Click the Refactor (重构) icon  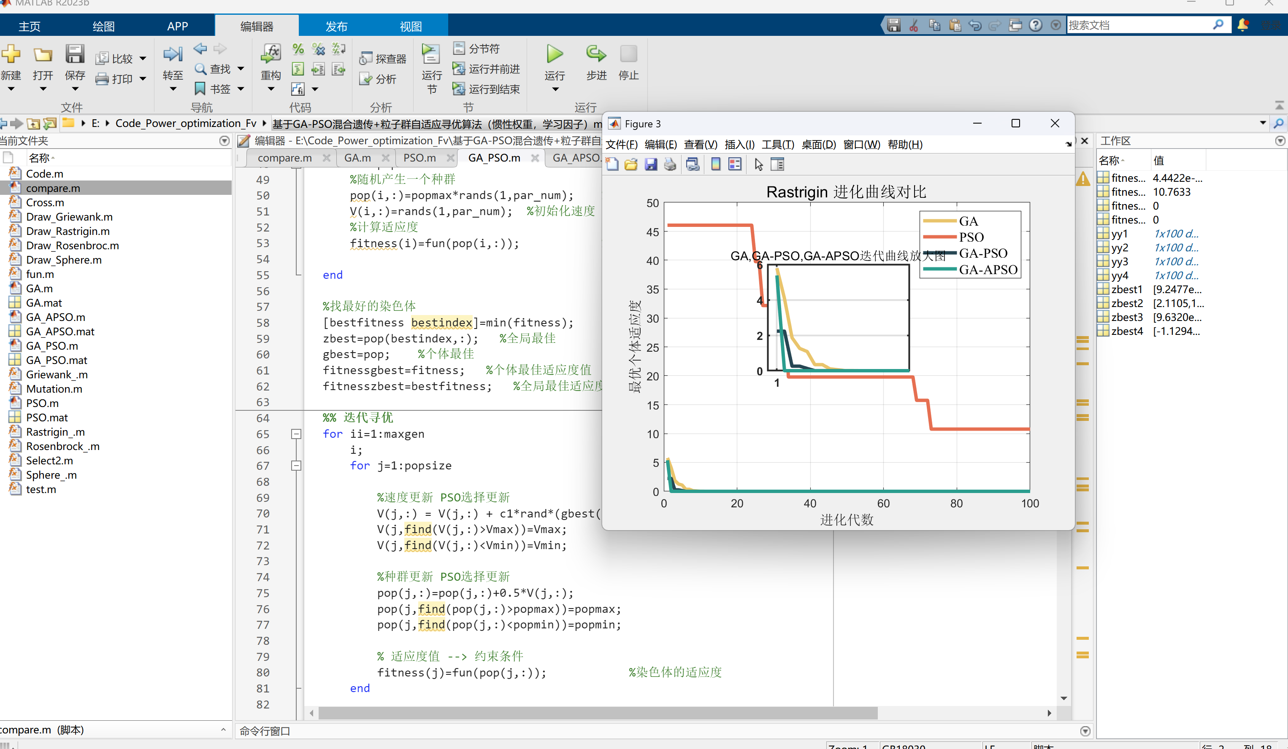click(271, 54)
